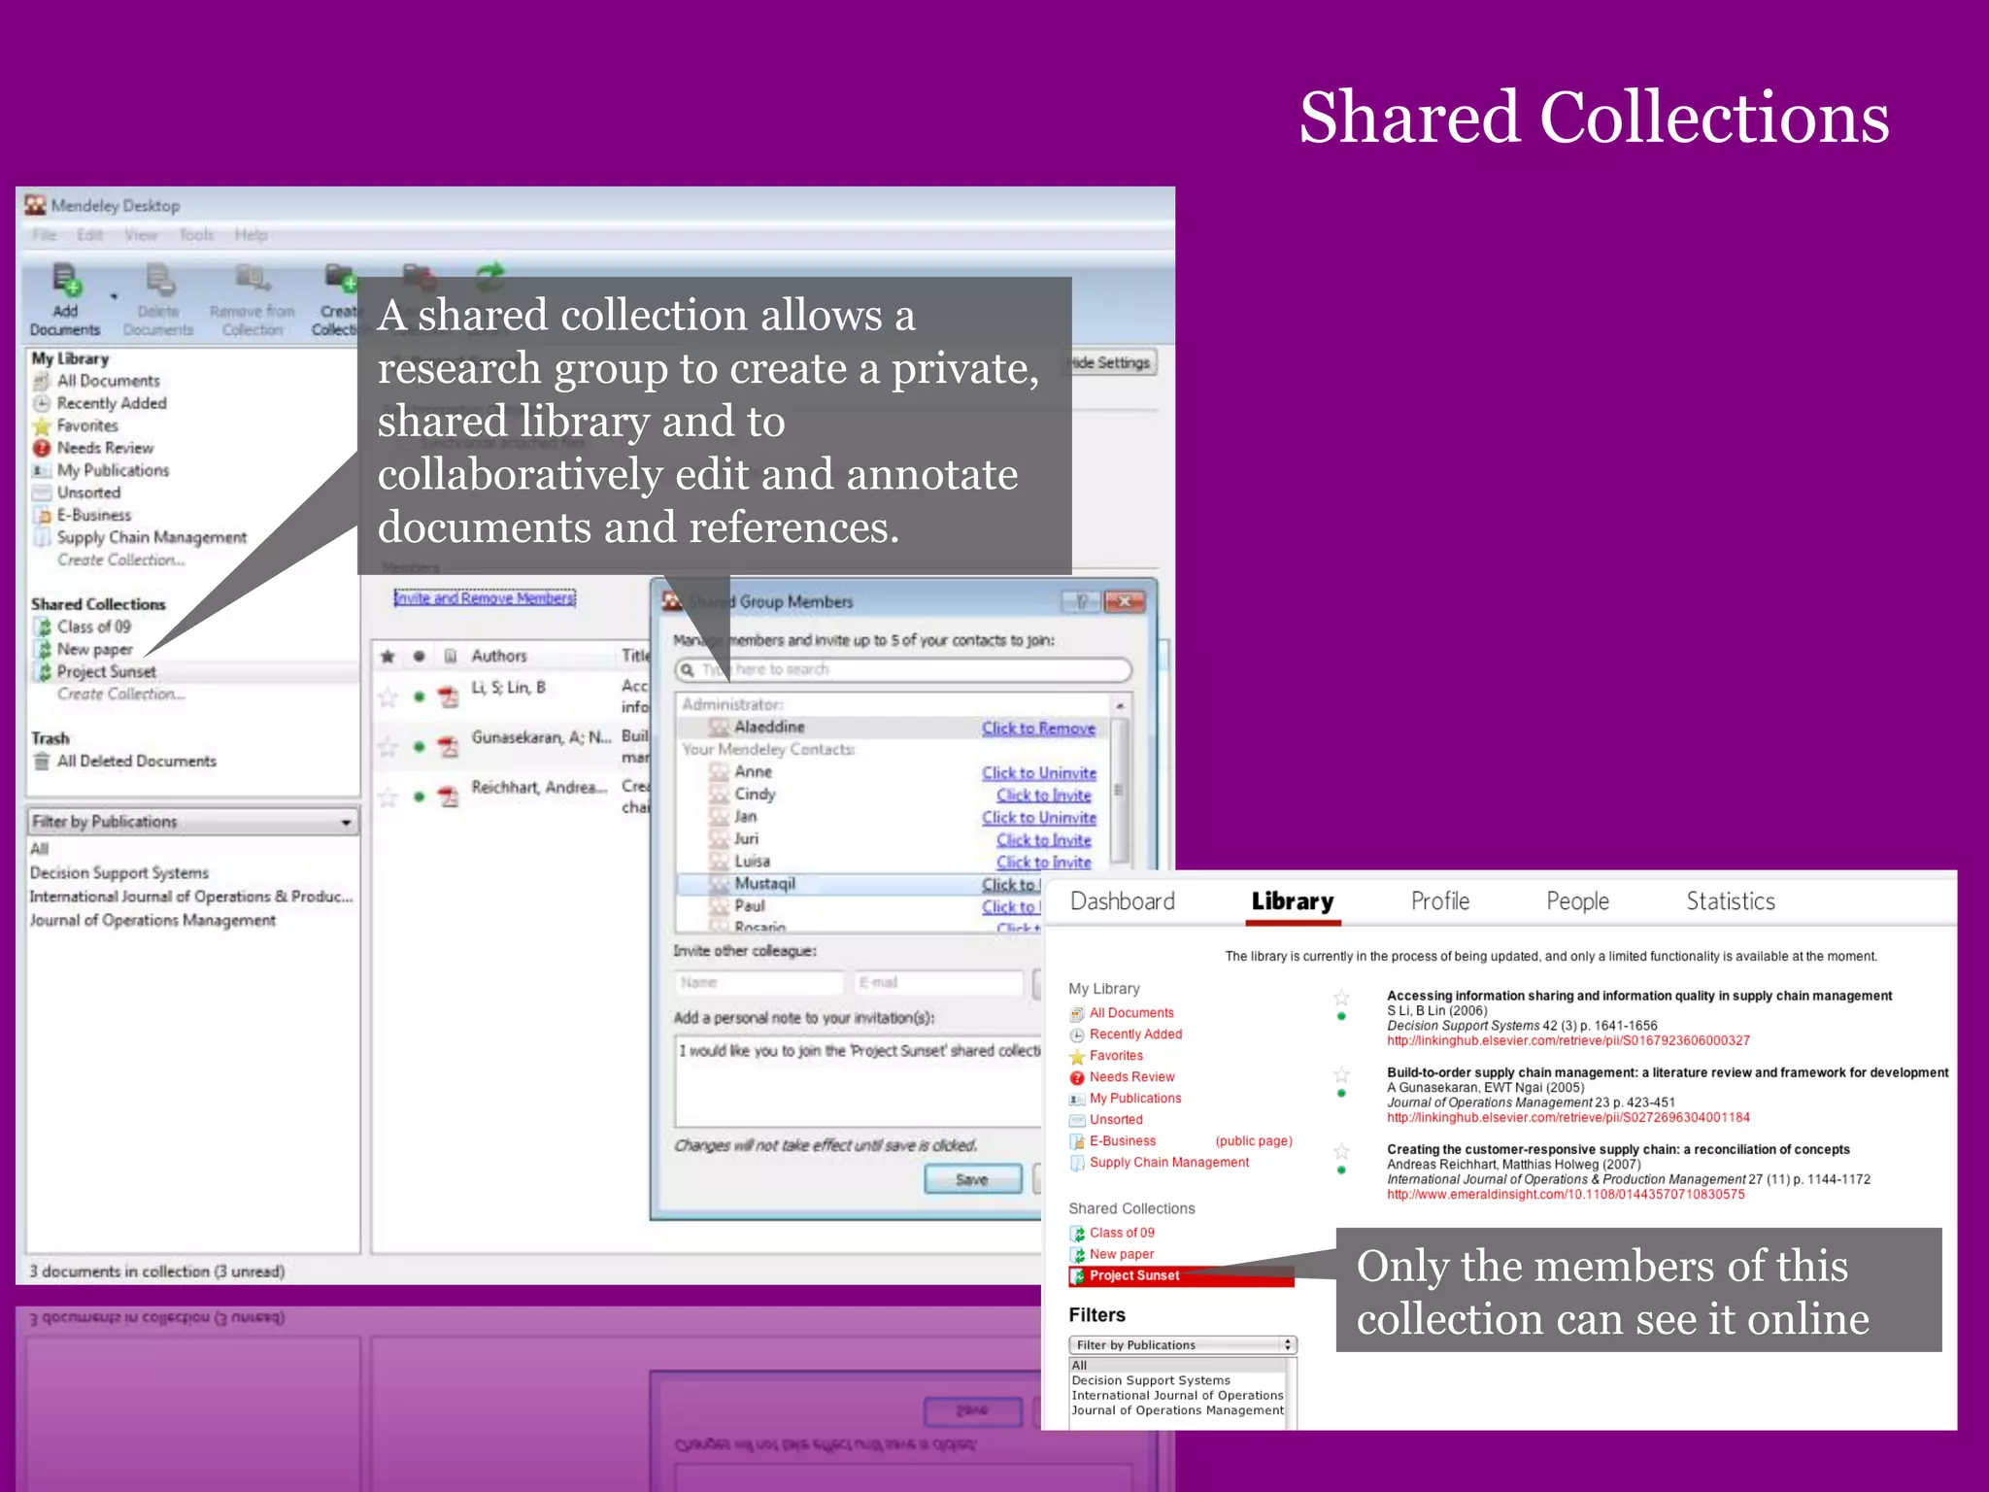Open Supply Chain Management collection in desktop sidebar
The width and height of the screenshot is (1989, 1492).
151,537
